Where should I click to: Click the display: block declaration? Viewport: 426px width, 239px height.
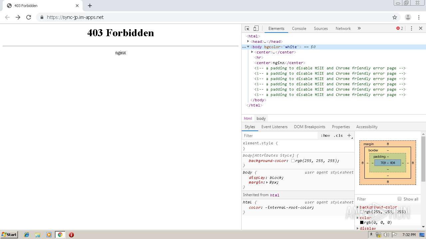coord(266,178)
